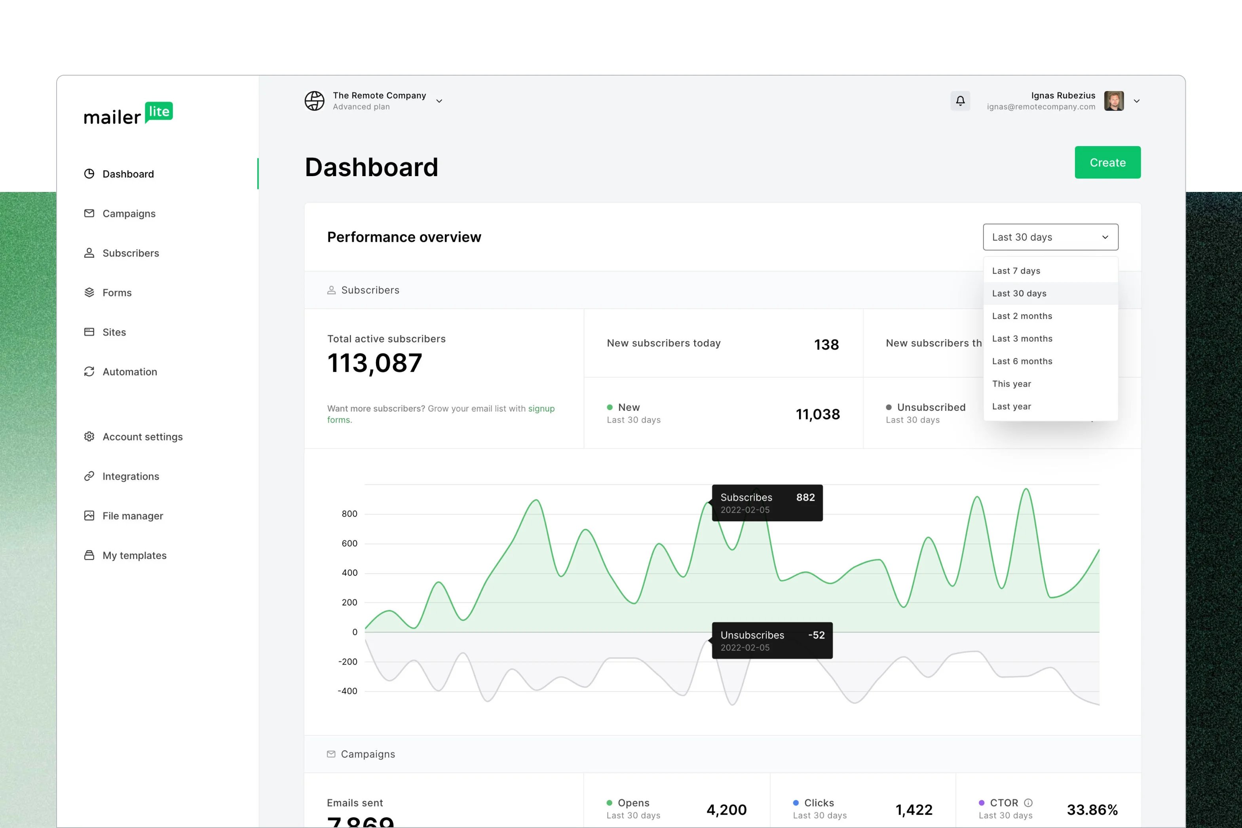
Task: Open Subscribers from the sidebar
Action: pos(131,253)
